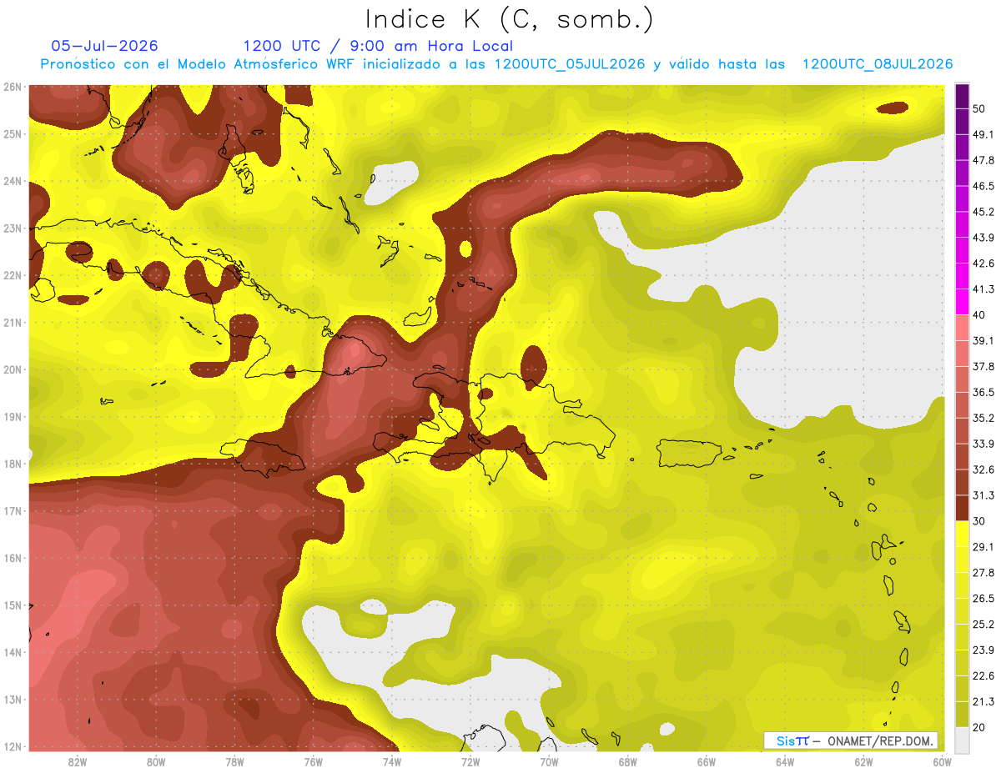Click the salmon colorbar segment between 39.1 and 40

pos(962,328)
